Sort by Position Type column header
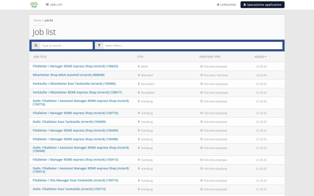This screenshot has height=196, width=314. [210, 57]
